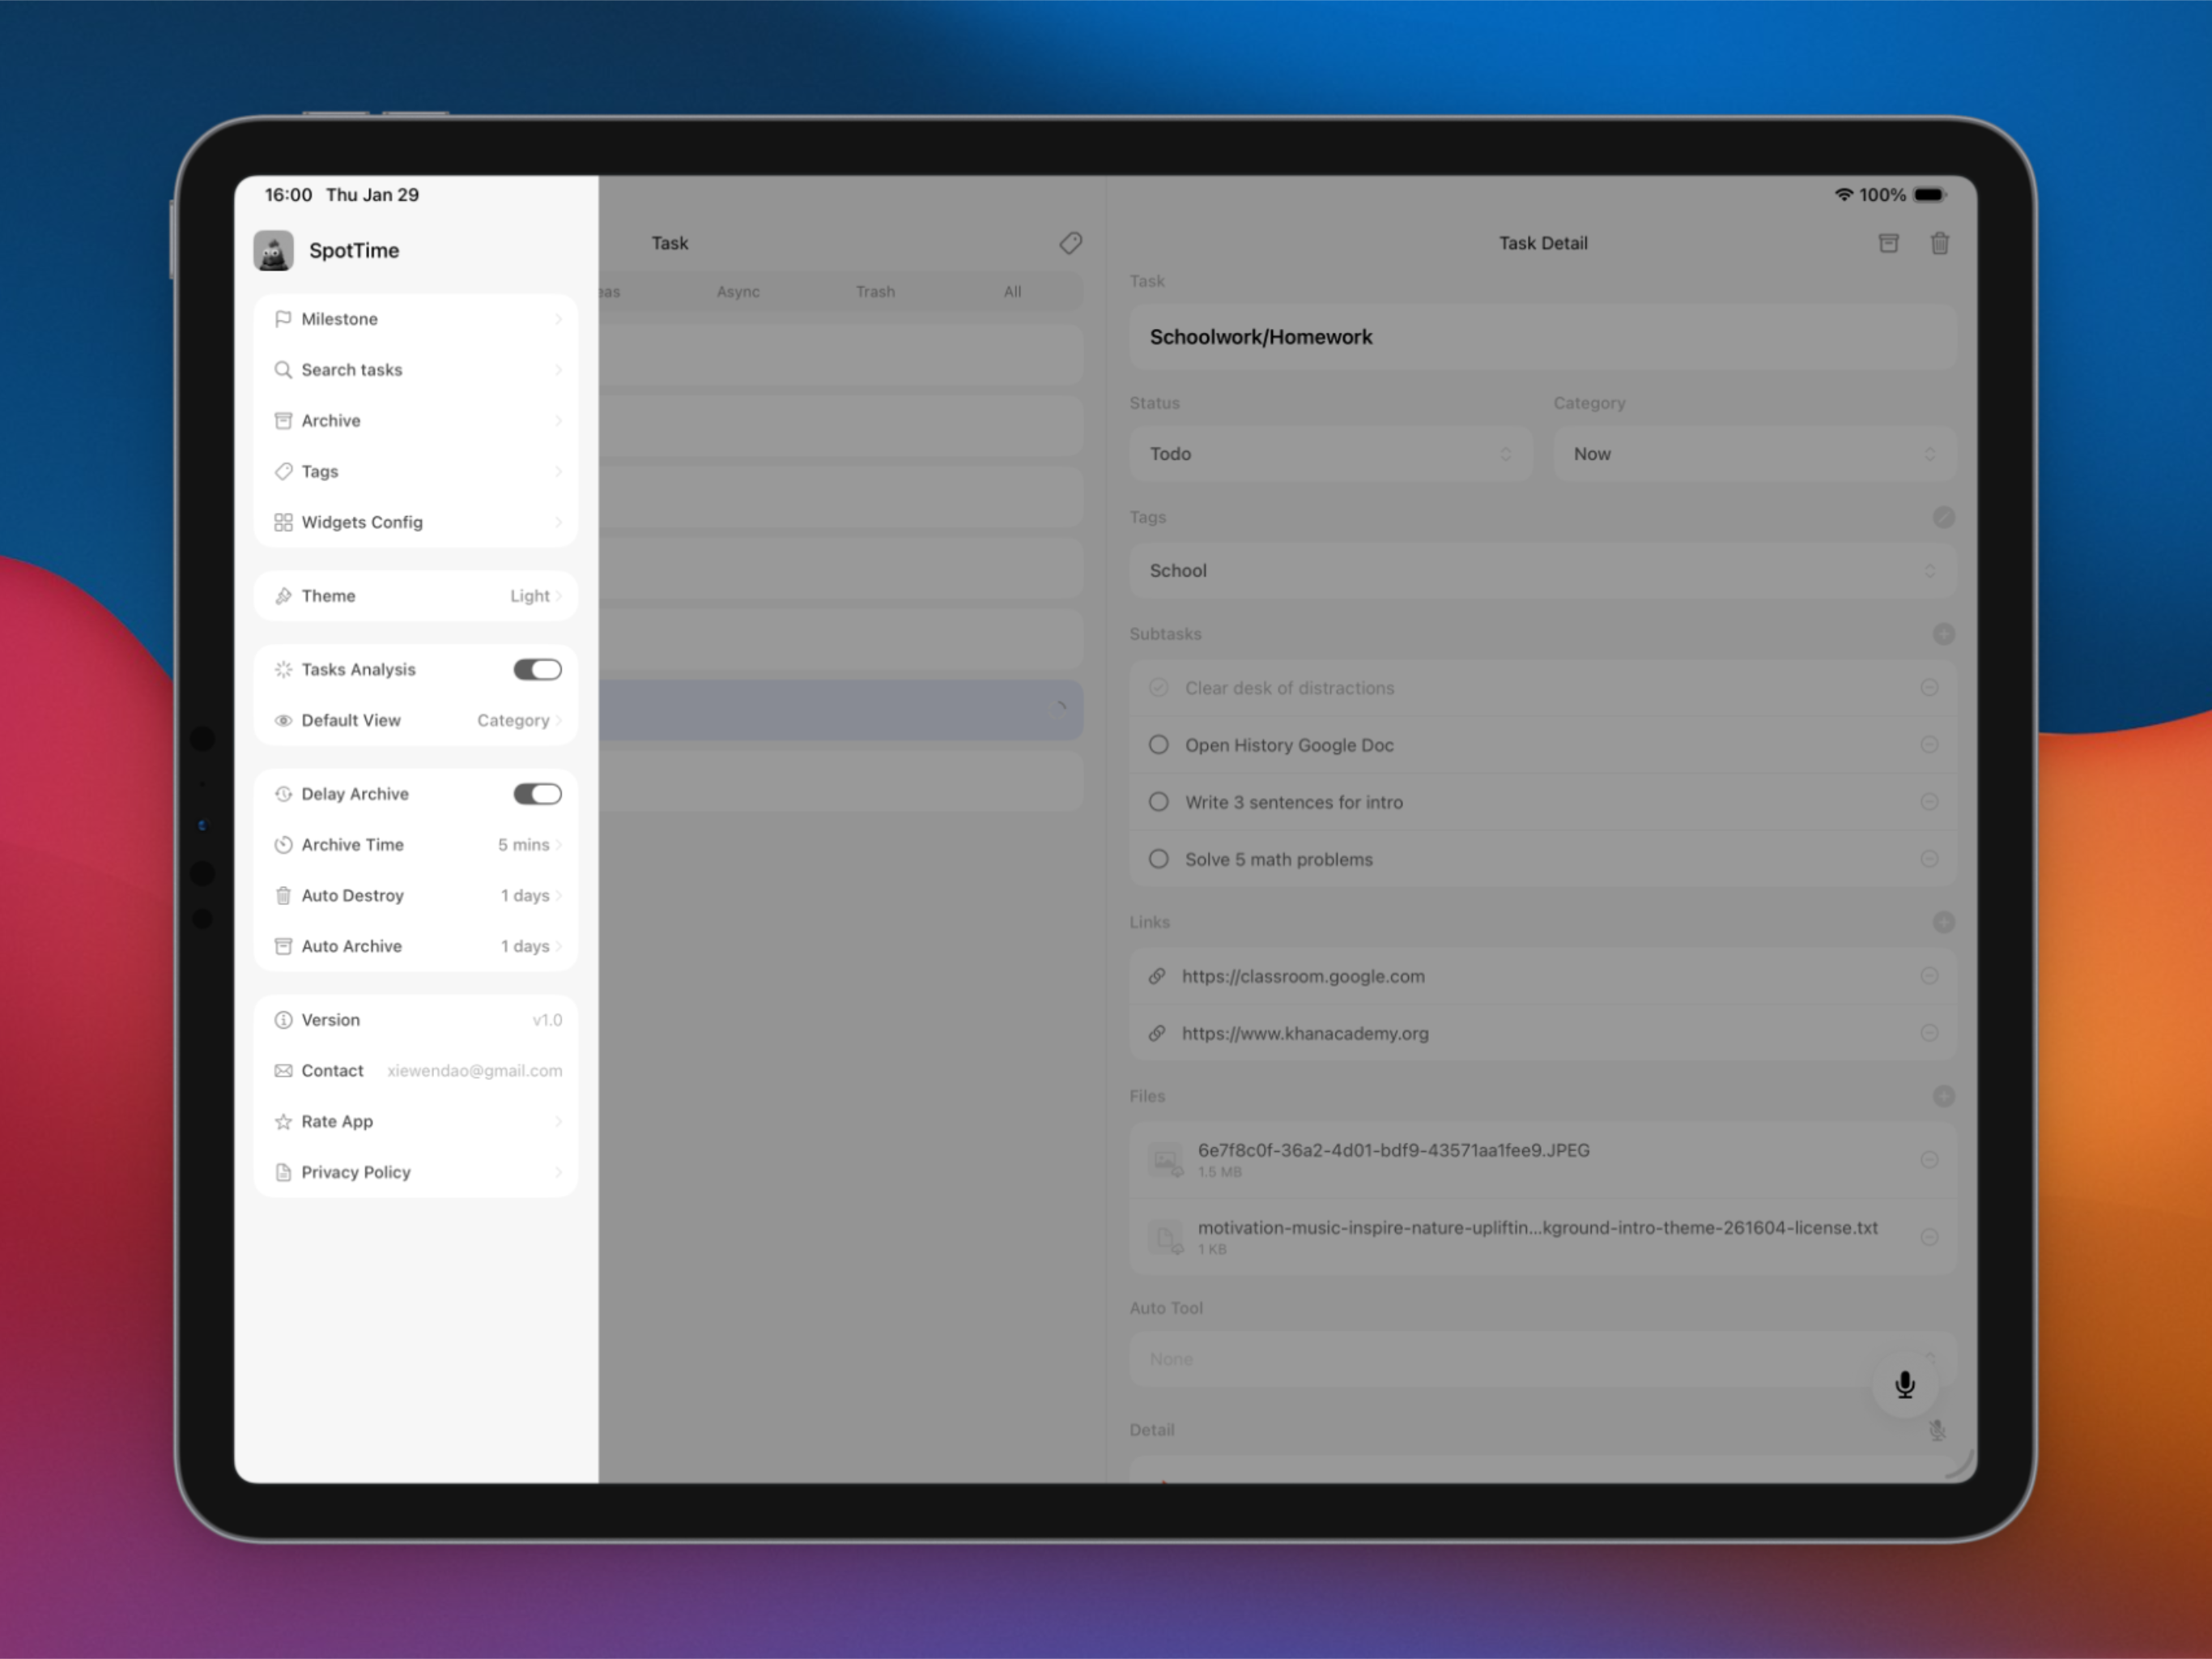Open the Archive list in sidebar
Viewport: 2212px width, 1659px height.
coord(416,420)
